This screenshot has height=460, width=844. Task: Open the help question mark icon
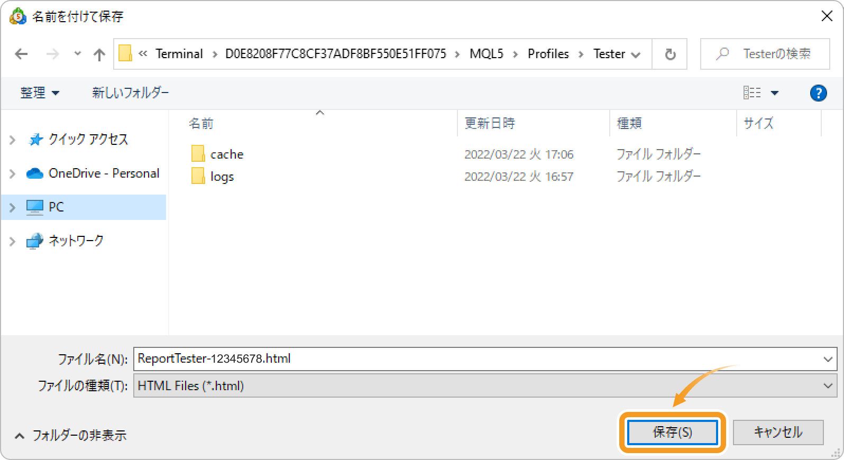[x=818, y=93]
